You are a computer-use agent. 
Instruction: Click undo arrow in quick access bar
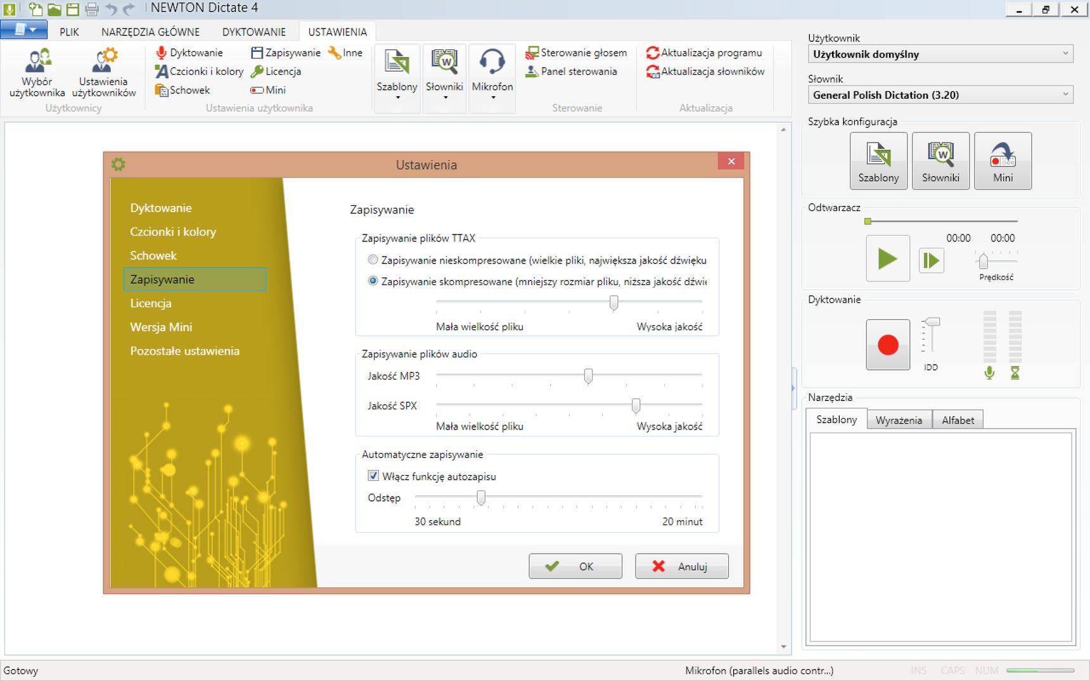[112, 10]
